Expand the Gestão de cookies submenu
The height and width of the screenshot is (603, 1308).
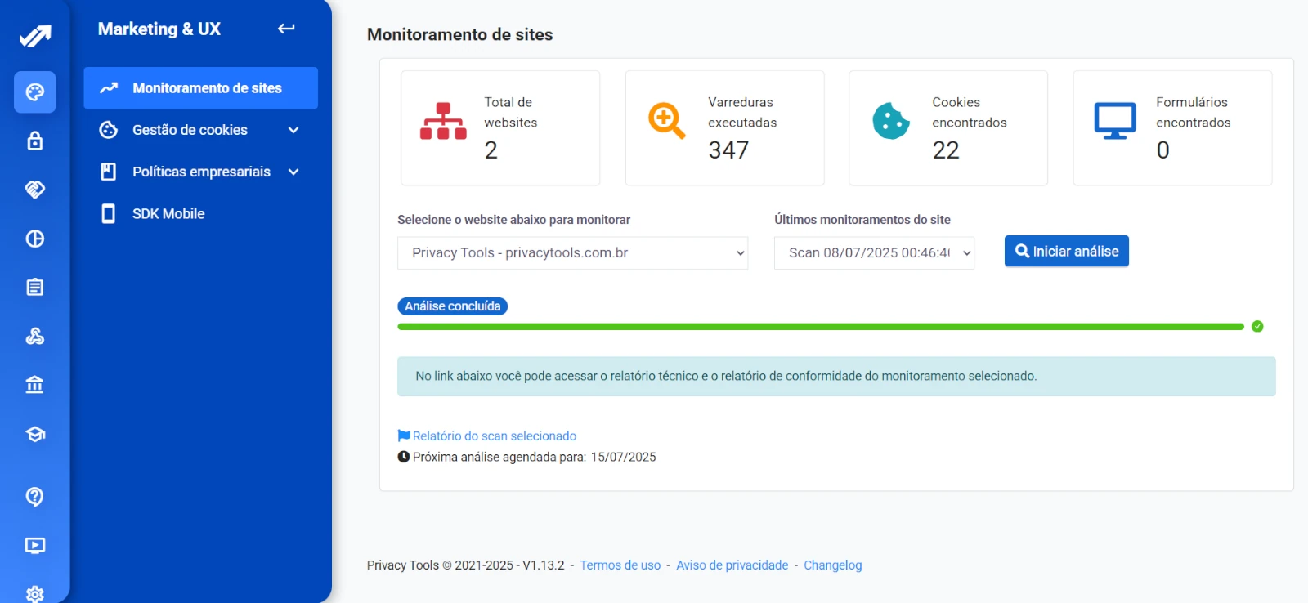coord(293,130)
